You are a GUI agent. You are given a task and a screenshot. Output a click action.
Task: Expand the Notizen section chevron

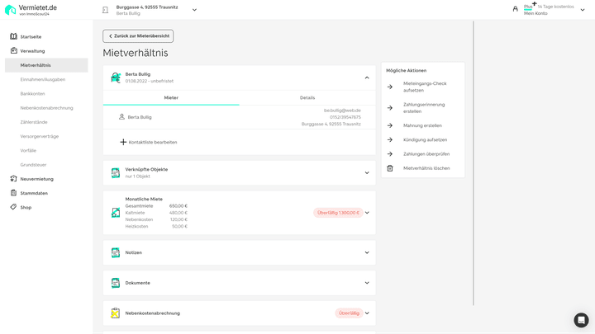(367, 252)
